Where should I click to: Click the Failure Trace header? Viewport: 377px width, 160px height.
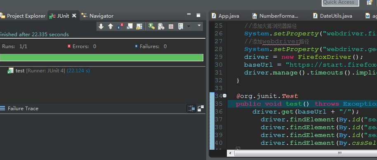(23, 109)
